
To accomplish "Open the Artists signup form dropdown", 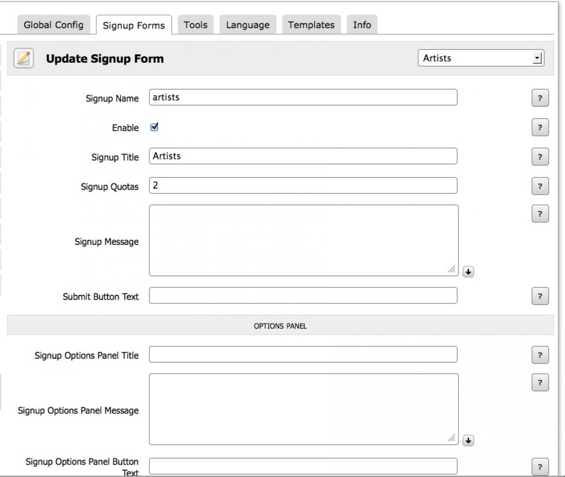I will click(x=480, y=58).
